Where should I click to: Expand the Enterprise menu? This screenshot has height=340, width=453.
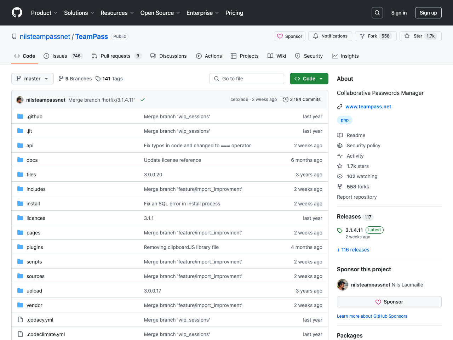pos(203,13)
